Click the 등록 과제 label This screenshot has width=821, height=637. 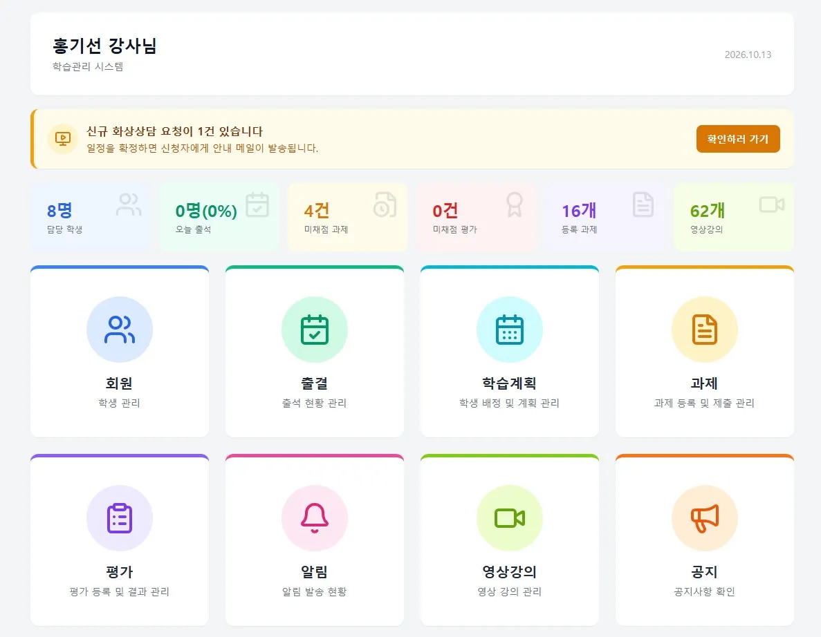coord(579,229)
